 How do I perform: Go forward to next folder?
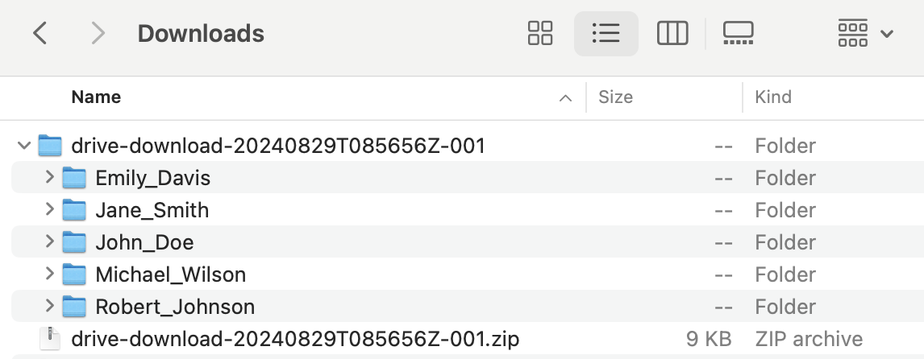[x=98, y=34]
